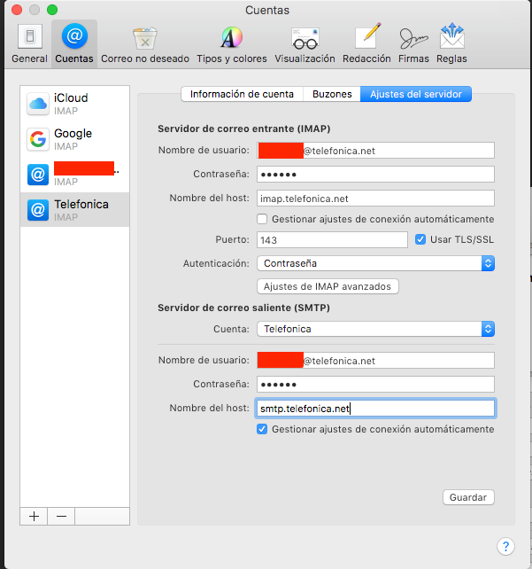Open Reglas preferences
The image size is (532, 569).
pos(451,43)
